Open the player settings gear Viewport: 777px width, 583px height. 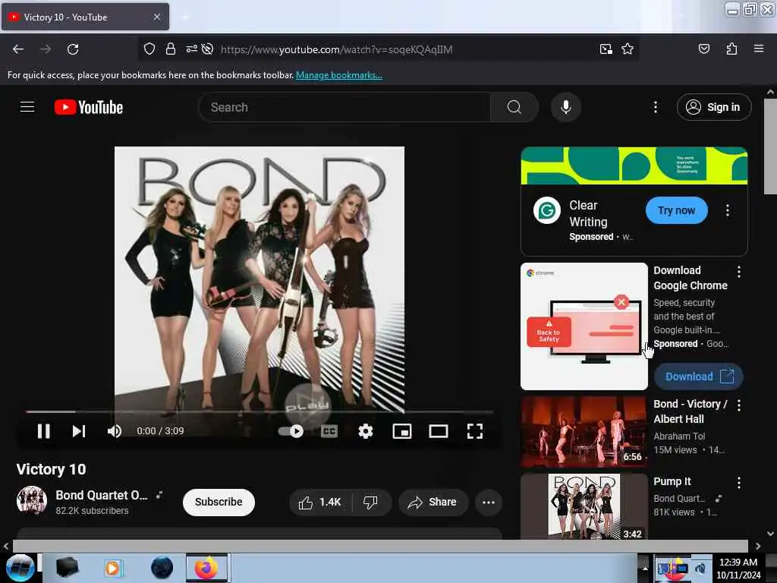tap(366, 431)
